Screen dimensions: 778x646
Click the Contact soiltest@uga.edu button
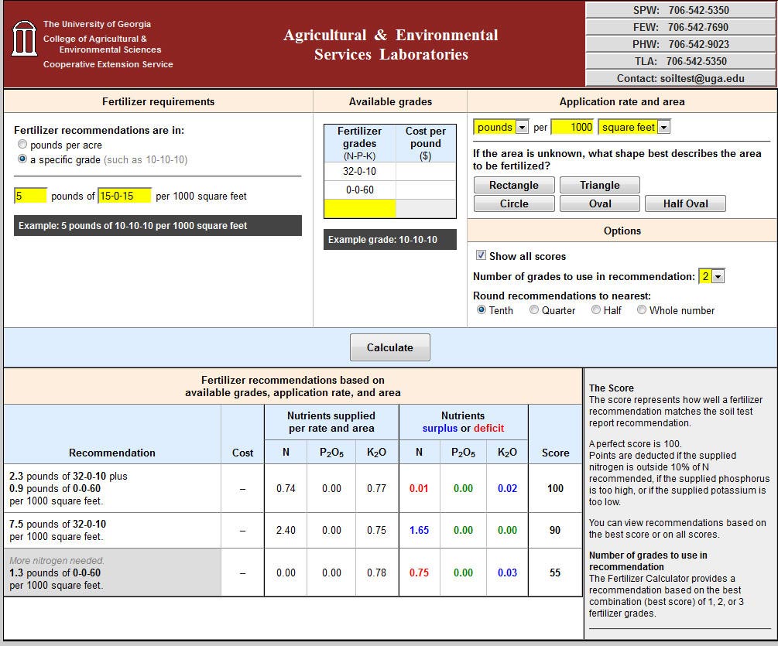point(680,78)
